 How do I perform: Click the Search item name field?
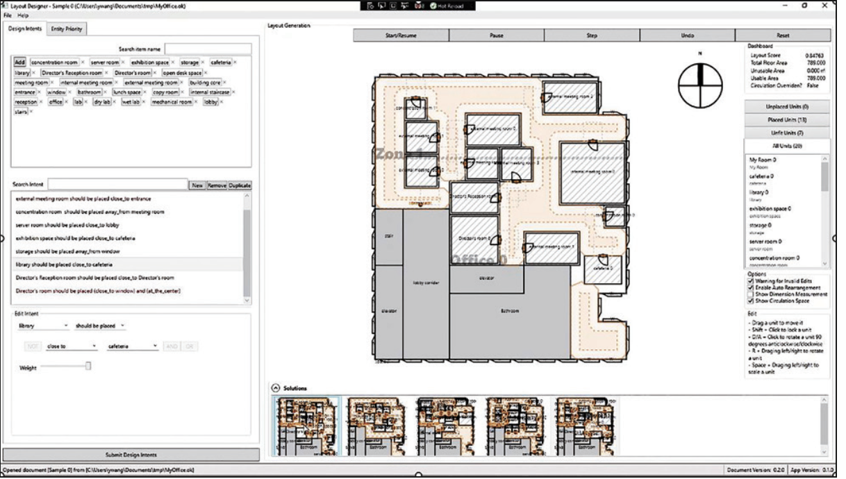coord(208,49)
